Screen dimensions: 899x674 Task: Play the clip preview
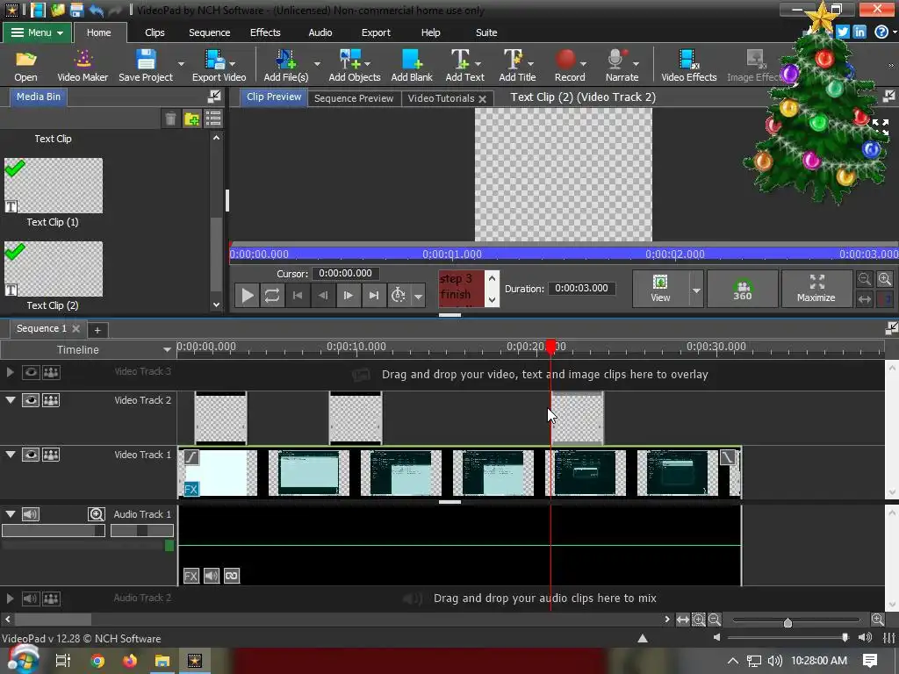[247, 296]
